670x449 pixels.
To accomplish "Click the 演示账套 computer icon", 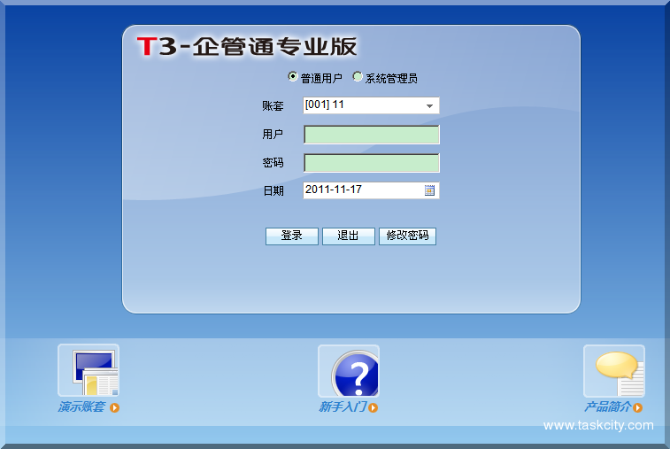I will tap(89, 370).
